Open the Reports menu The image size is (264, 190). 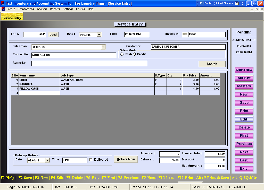tap(55, 9)
